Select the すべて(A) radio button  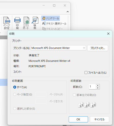point(15,87)
